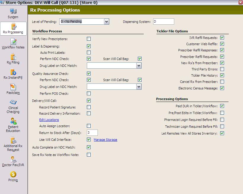Screen dimensions: 243x194
Task: Open the Rx InstantFill icon
Action: 13,72
